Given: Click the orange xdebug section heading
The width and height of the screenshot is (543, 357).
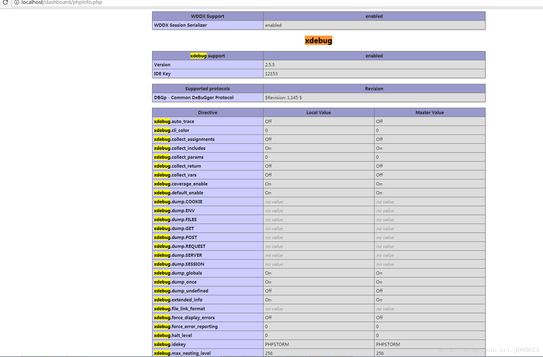Looking at the screenshot, I should 318,40.
